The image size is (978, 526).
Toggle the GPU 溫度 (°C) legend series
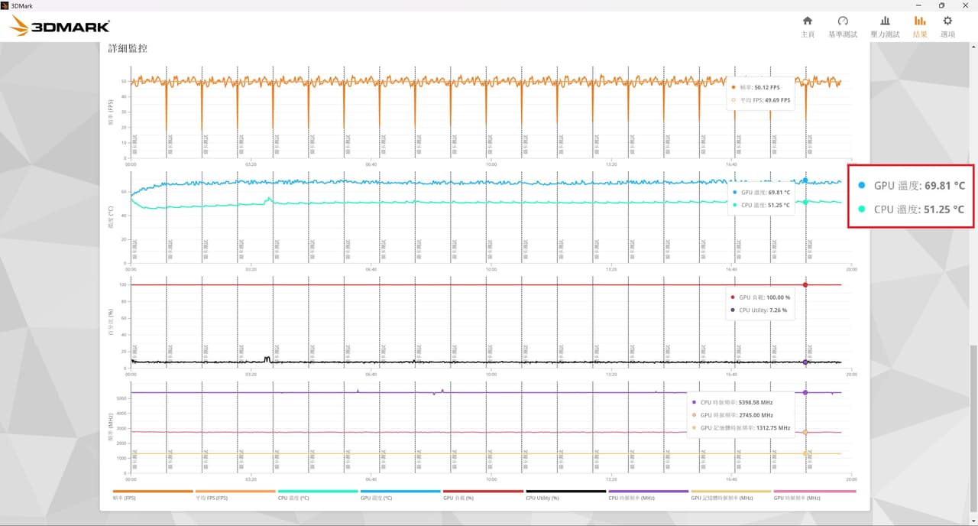[x=400, y=494]
